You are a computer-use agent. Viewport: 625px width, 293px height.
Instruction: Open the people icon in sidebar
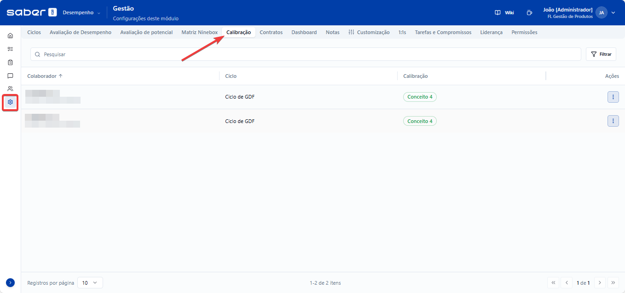coord(10,88)
